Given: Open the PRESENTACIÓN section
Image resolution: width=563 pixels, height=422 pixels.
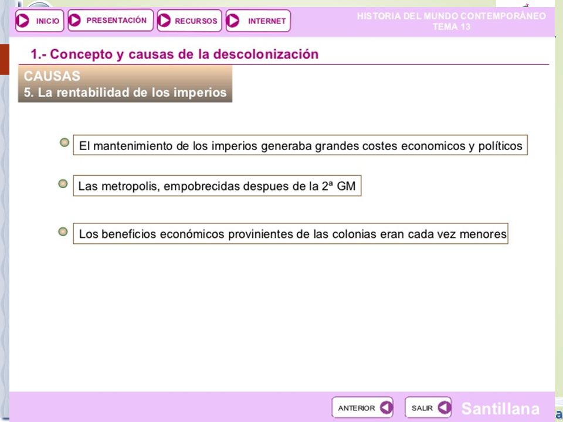Looking at the screenshot, I should (111, 21).
